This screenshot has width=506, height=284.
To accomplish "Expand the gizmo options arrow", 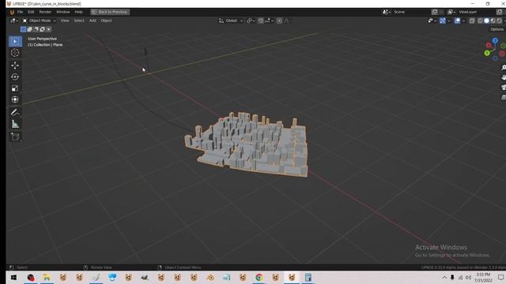I will tap(449, 21).
